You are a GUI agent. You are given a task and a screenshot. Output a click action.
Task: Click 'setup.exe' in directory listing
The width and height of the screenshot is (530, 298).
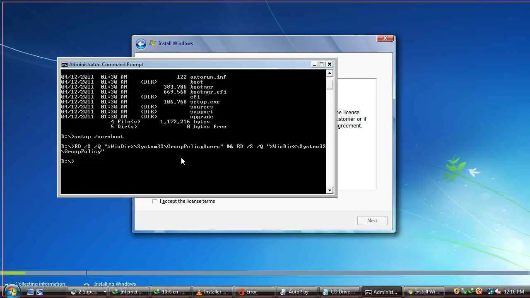(205, 102)
